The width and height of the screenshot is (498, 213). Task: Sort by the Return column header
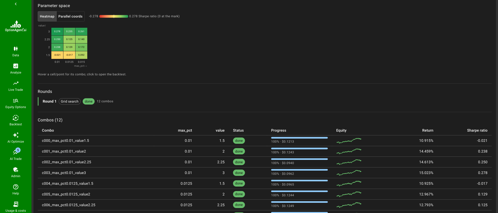coord(427,130)
